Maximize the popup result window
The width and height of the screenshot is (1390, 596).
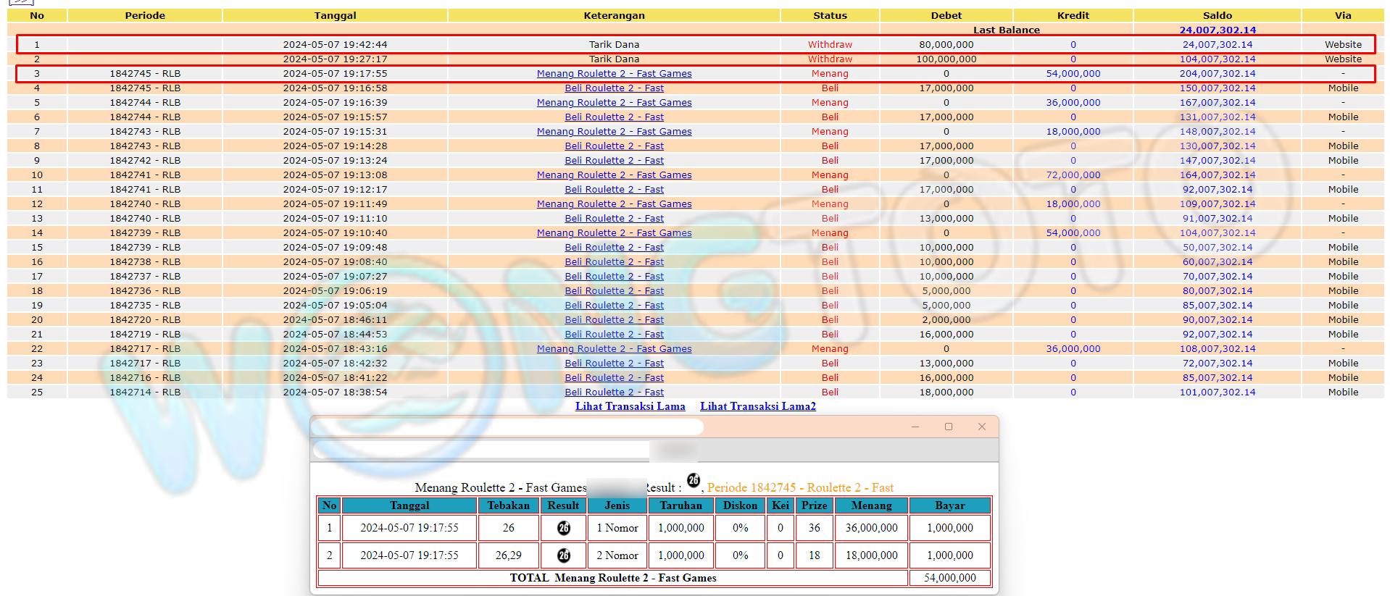(x=949, y=427)
